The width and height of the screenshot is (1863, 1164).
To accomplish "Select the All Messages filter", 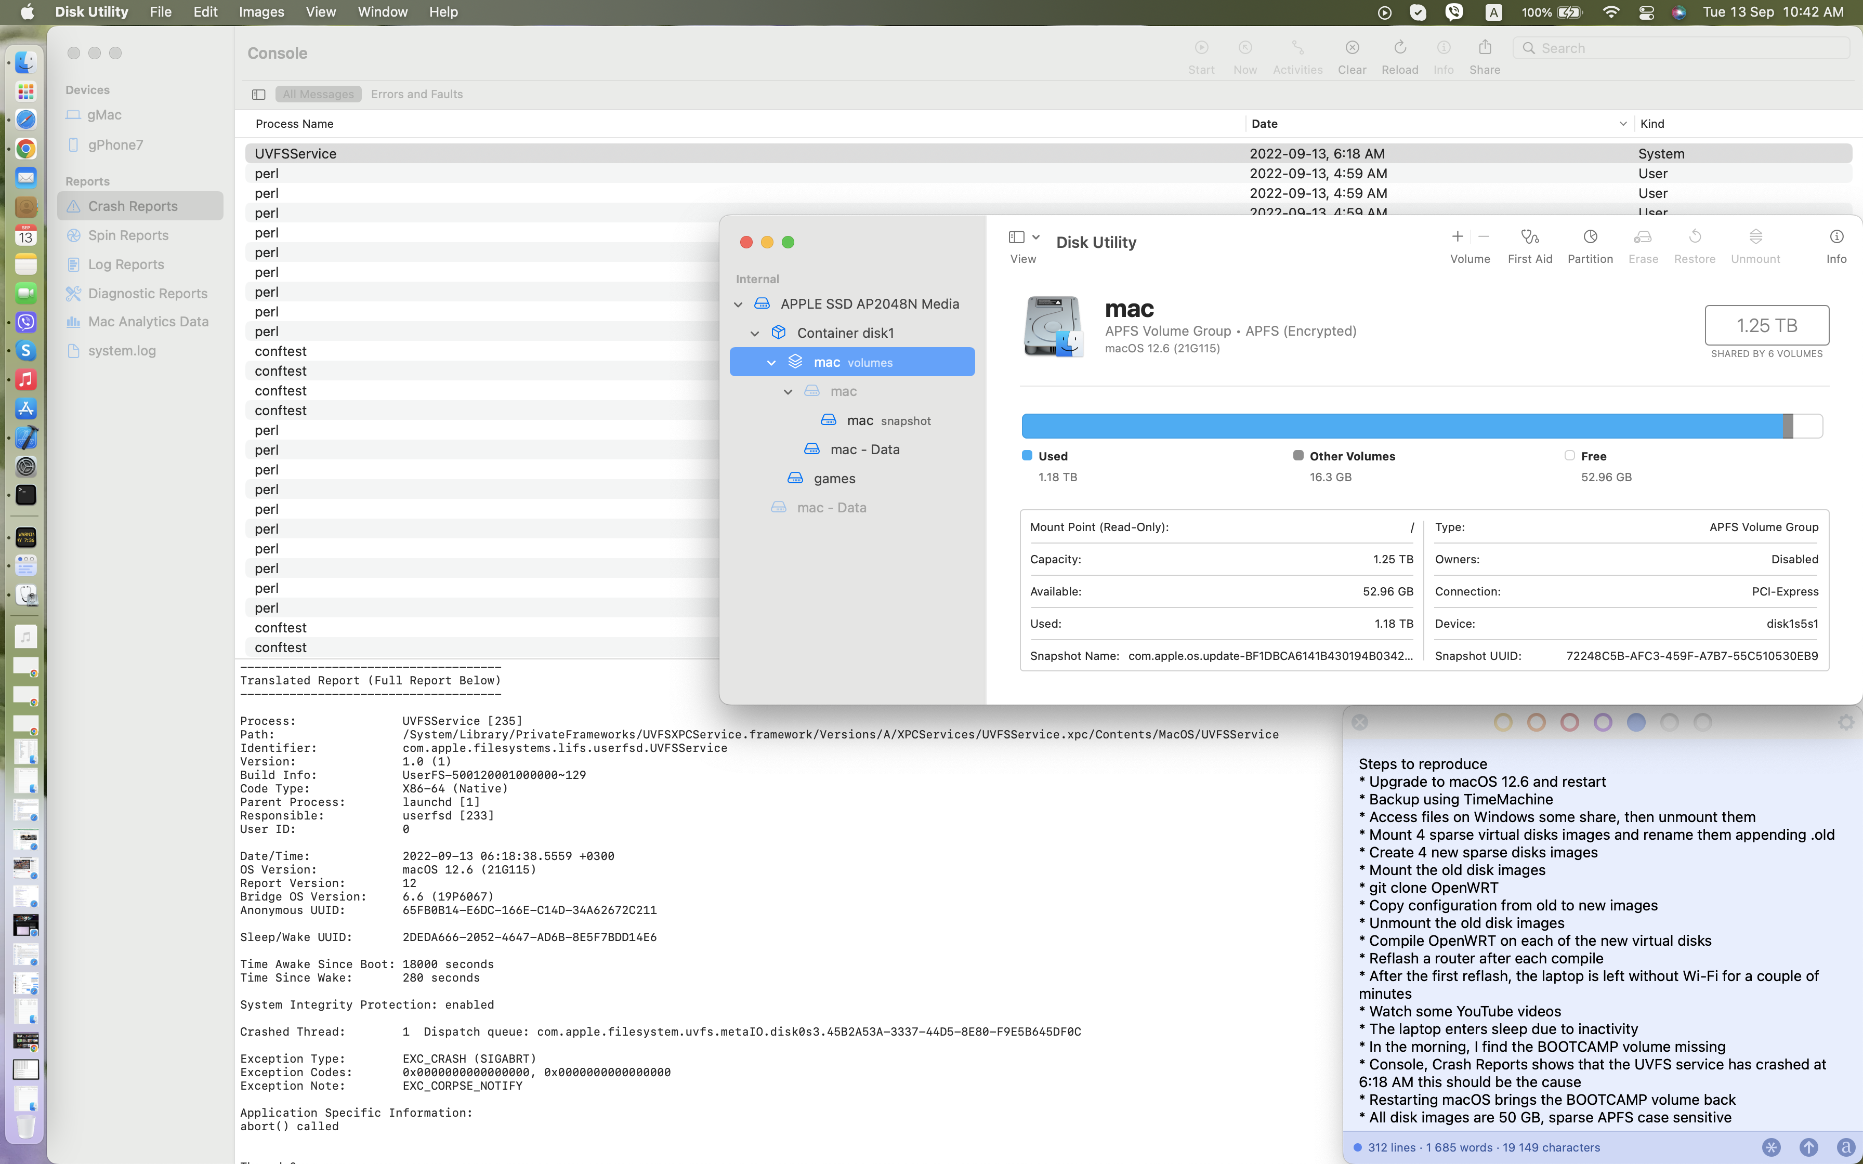I will (318, 94).
